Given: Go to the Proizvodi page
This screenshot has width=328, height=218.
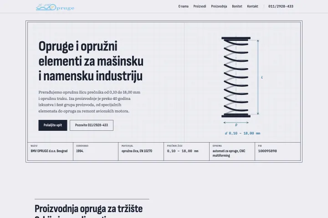Looking at the screenshot, I should click(x=200, y=6).
